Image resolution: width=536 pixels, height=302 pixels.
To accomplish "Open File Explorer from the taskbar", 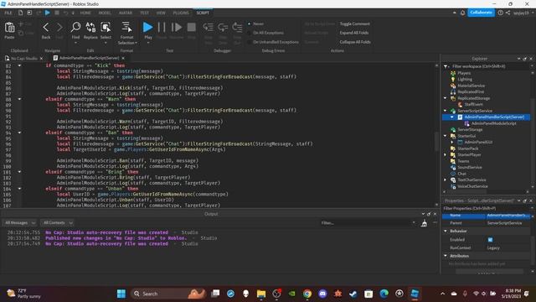I will (261, 294).
